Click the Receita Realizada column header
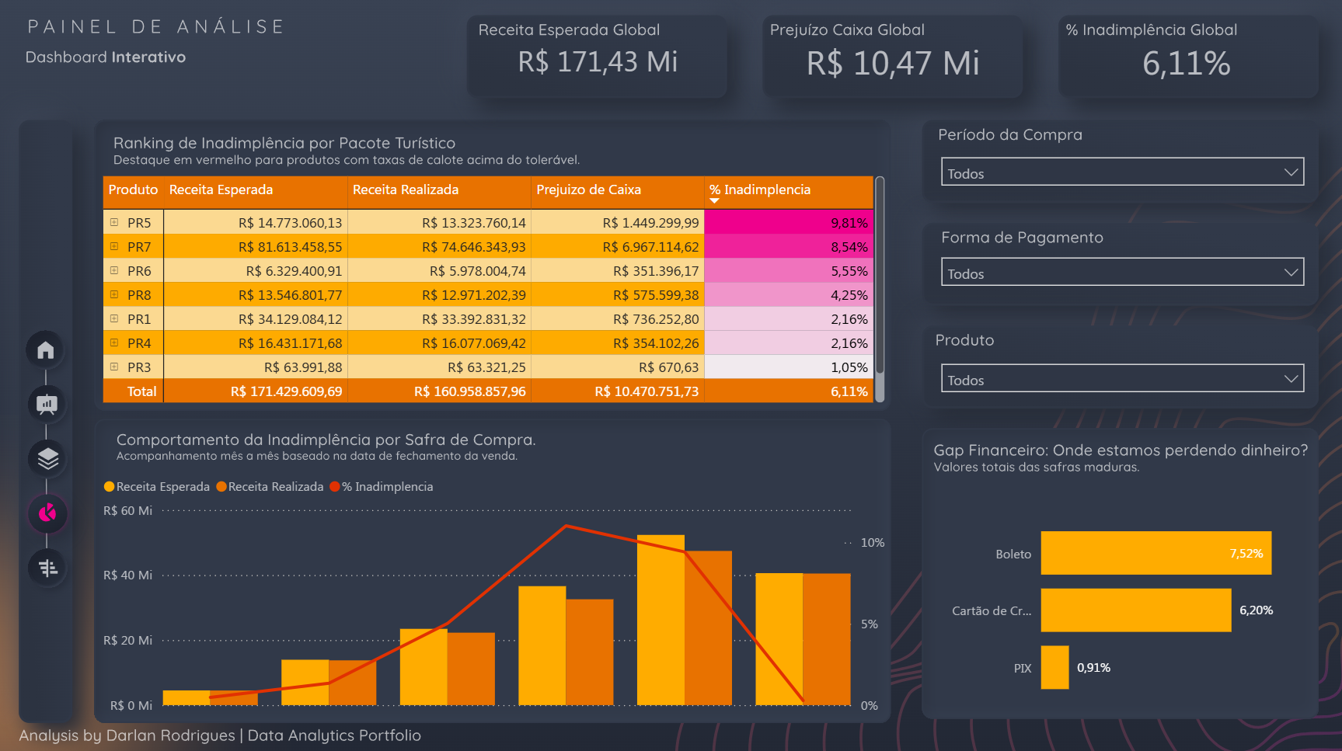 (405, 190)
